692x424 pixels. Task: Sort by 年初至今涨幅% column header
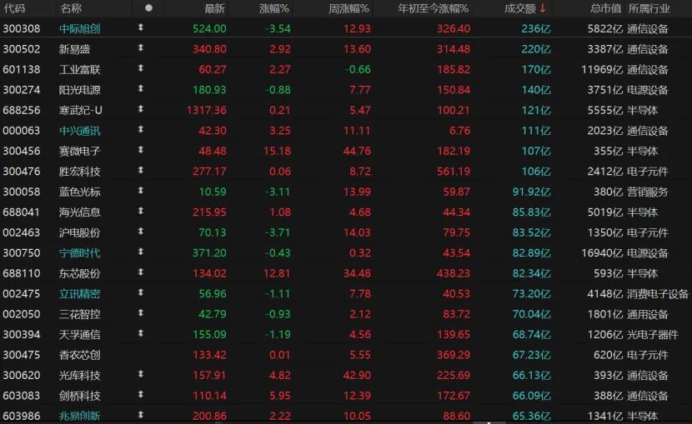pyautogui.click(x=433, y=8)
